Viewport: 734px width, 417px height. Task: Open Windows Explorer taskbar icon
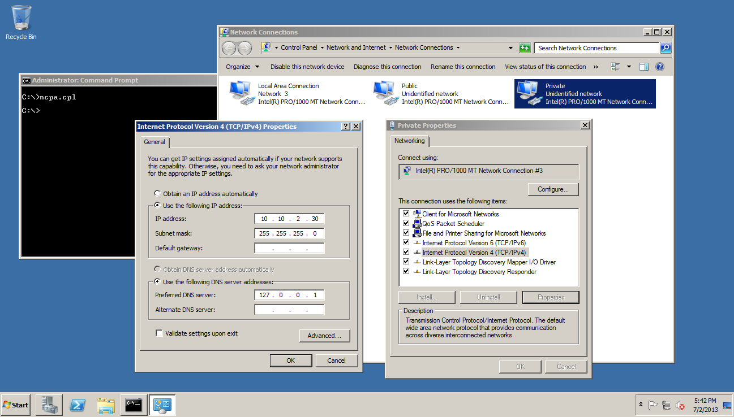(x=106, y=405)
